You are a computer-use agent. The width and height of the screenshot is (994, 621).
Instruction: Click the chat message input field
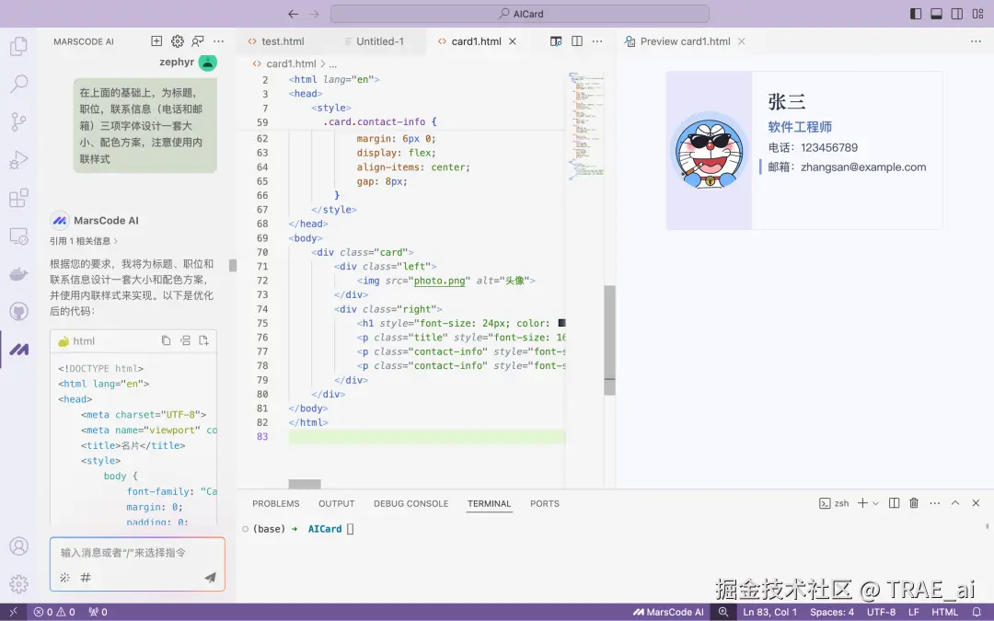pos(137,553)
